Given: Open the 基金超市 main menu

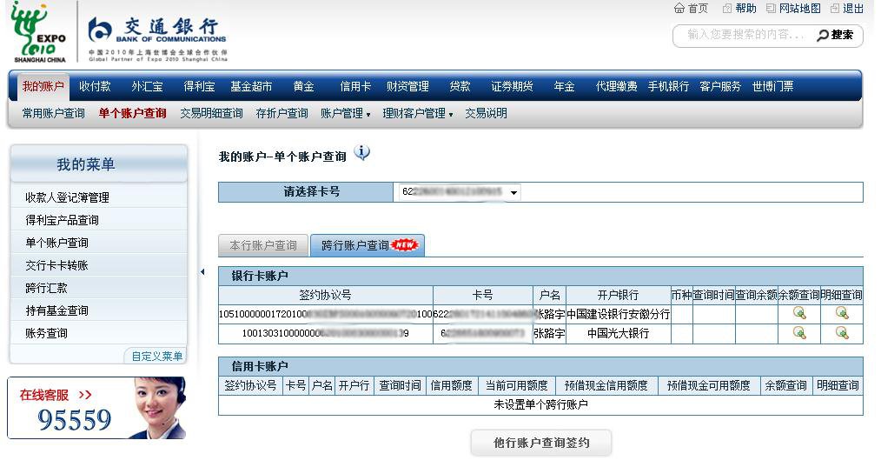Looking at the screenshot, I should [x=251, y=87].
